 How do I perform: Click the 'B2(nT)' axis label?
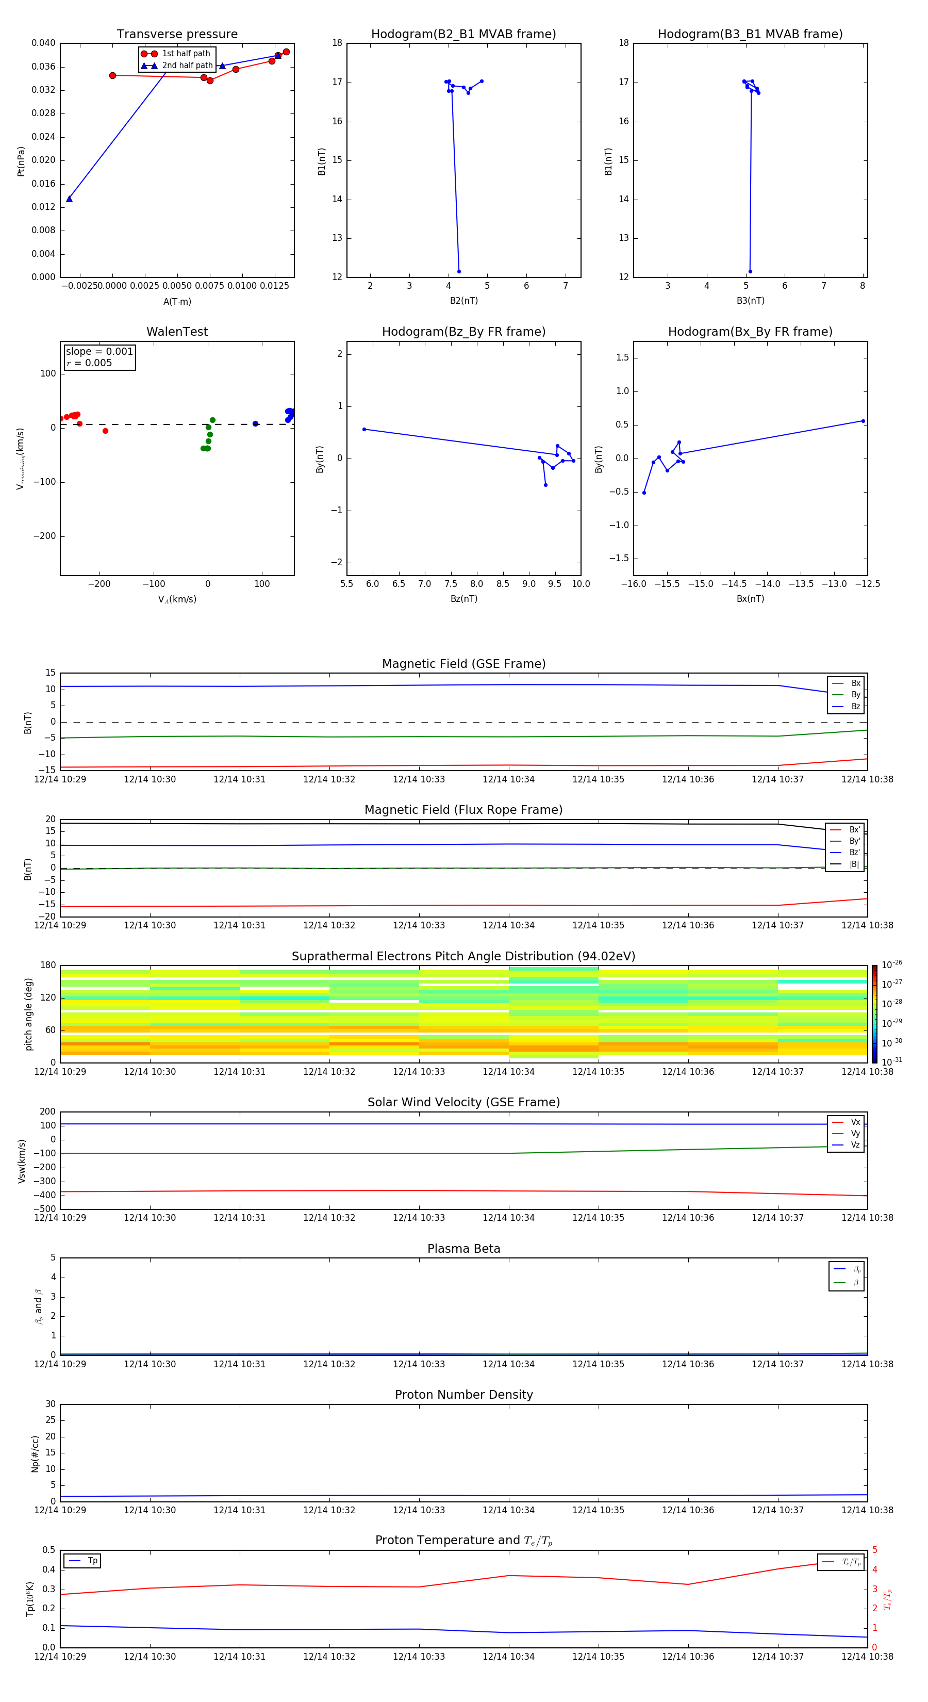463,301
